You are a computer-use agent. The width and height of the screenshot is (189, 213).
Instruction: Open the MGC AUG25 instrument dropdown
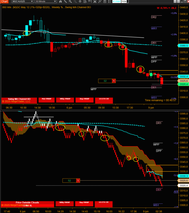[22, 1]
